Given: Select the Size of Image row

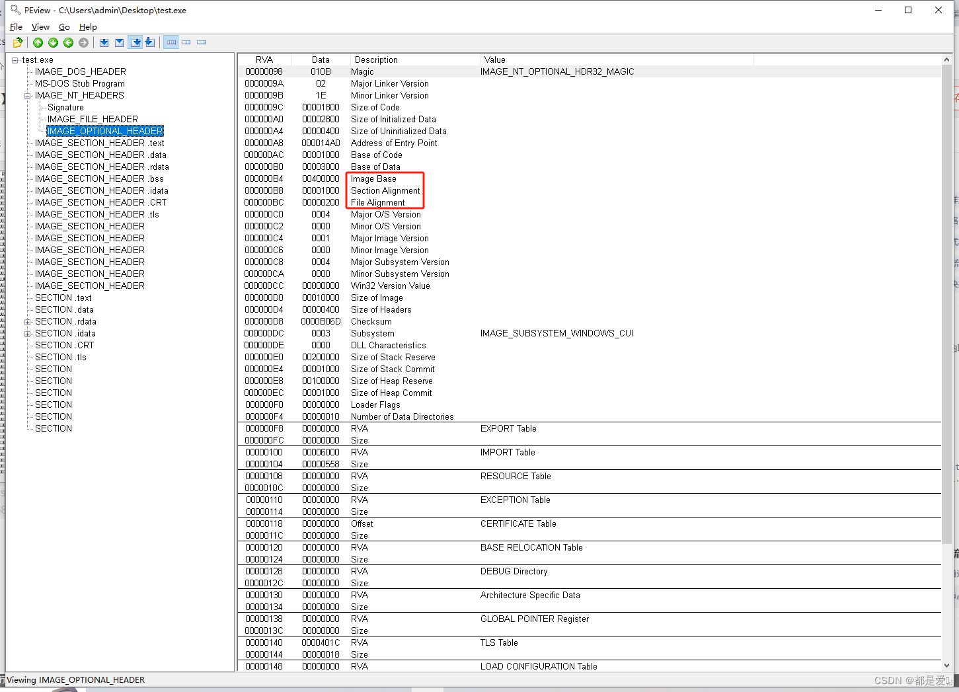Looking at the screenshot, I should click(590, 297).
